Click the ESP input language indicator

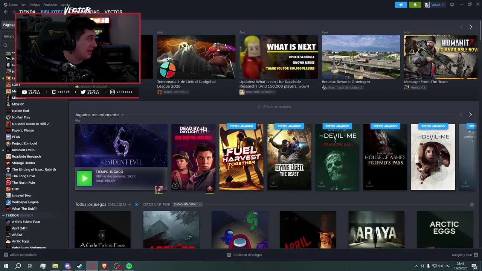[448, 266]
